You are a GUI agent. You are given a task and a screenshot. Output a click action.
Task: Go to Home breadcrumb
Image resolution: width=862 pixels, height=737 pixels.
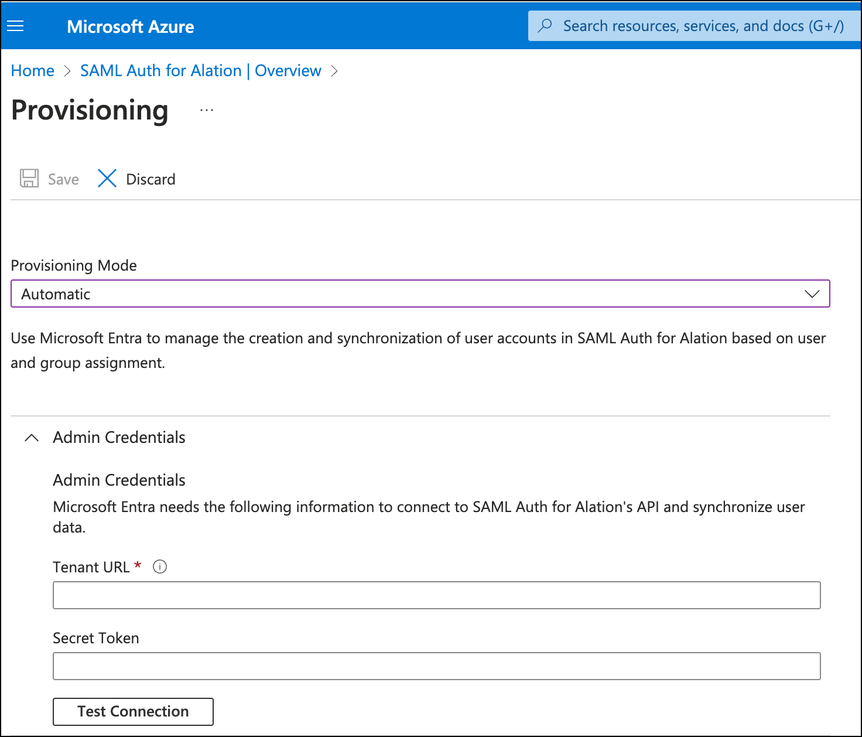(x=33, y=71)
